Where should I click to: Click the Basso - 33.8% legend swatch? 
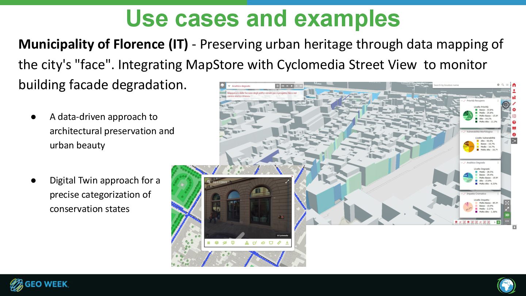click(476, 110)
